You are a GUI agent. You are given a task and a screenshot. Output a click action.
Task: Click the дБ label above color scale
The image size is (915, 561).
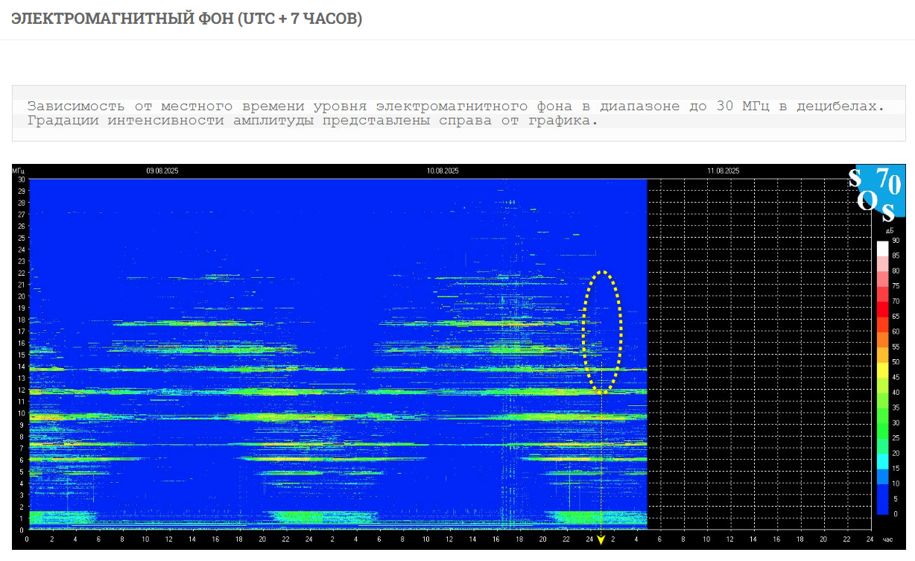(889, 231)
